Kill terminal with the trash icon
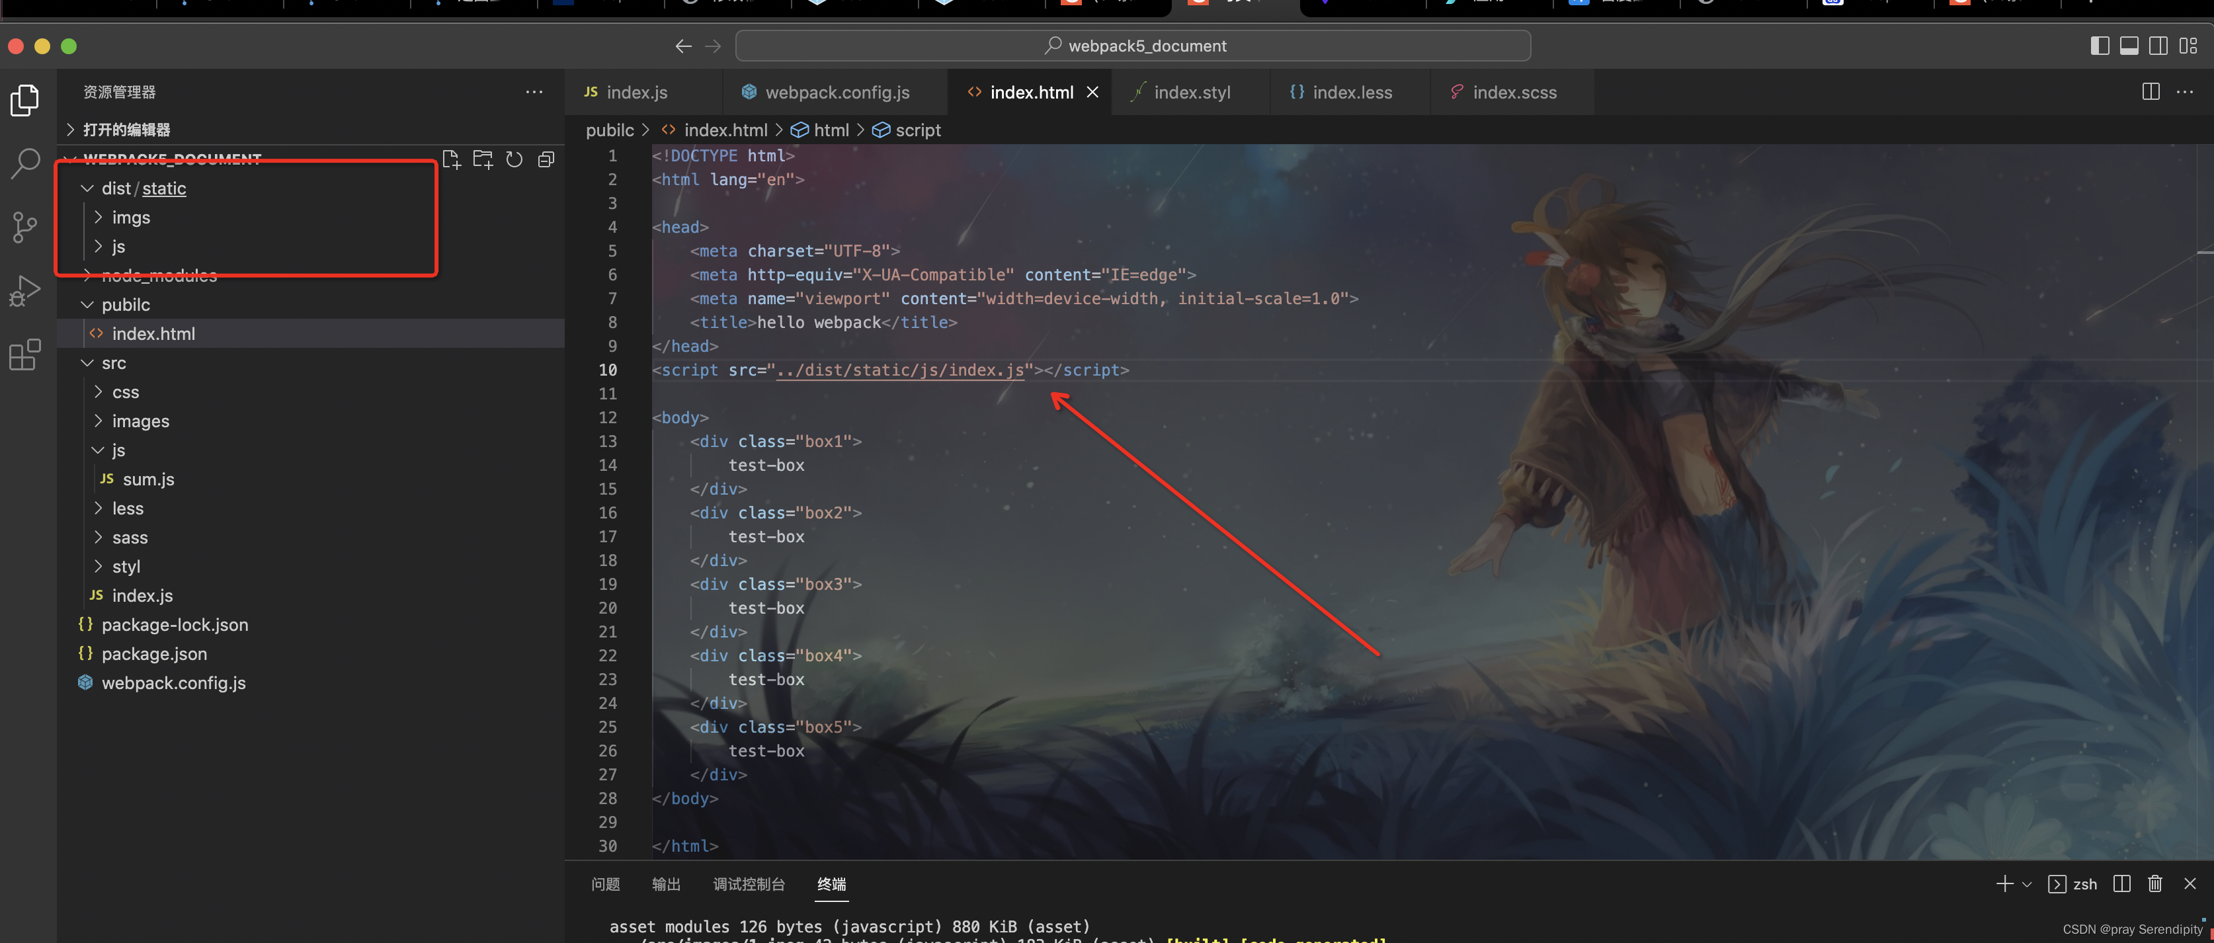Screen dimensions: 2214x943 tap(2154, 883)
